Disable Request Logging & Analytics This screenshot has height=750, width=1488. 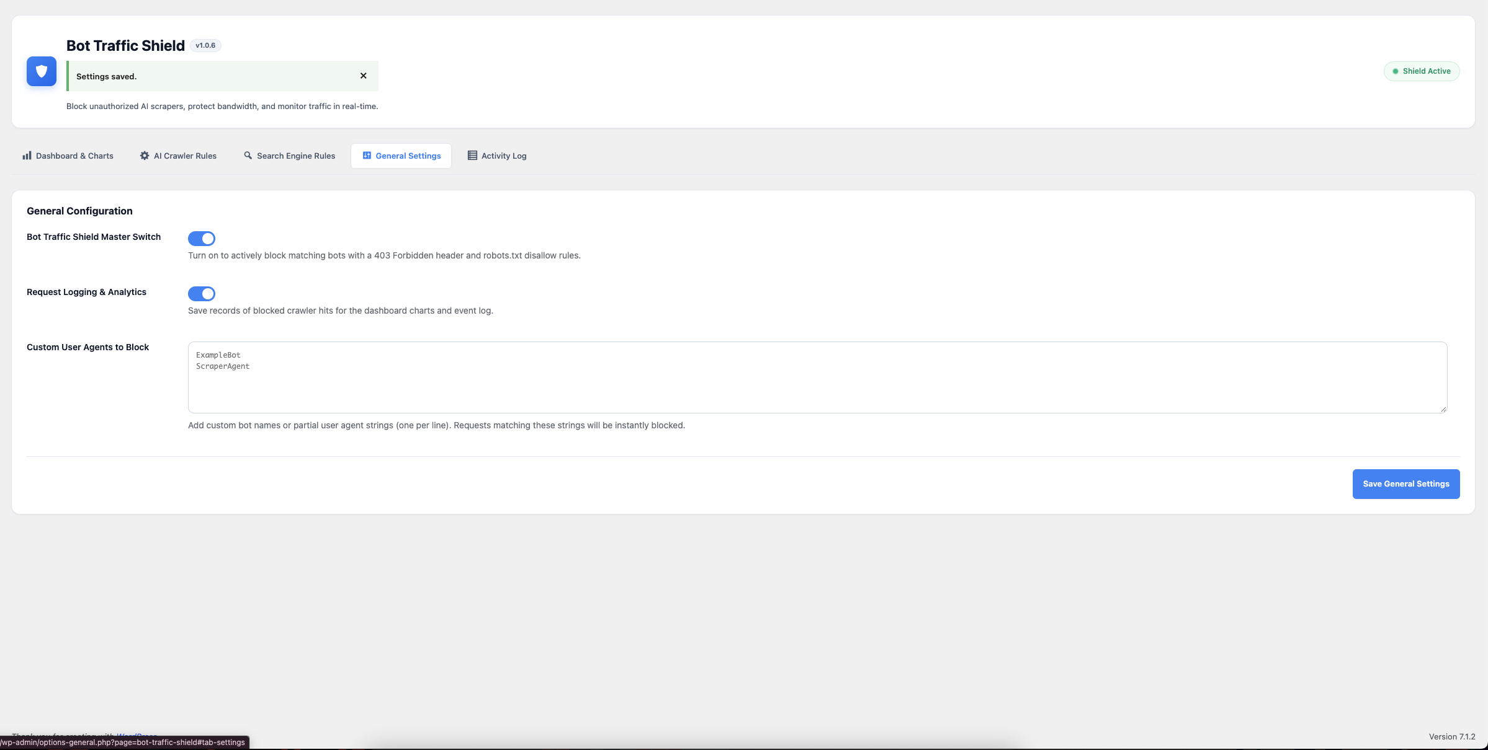pos(202,294)
